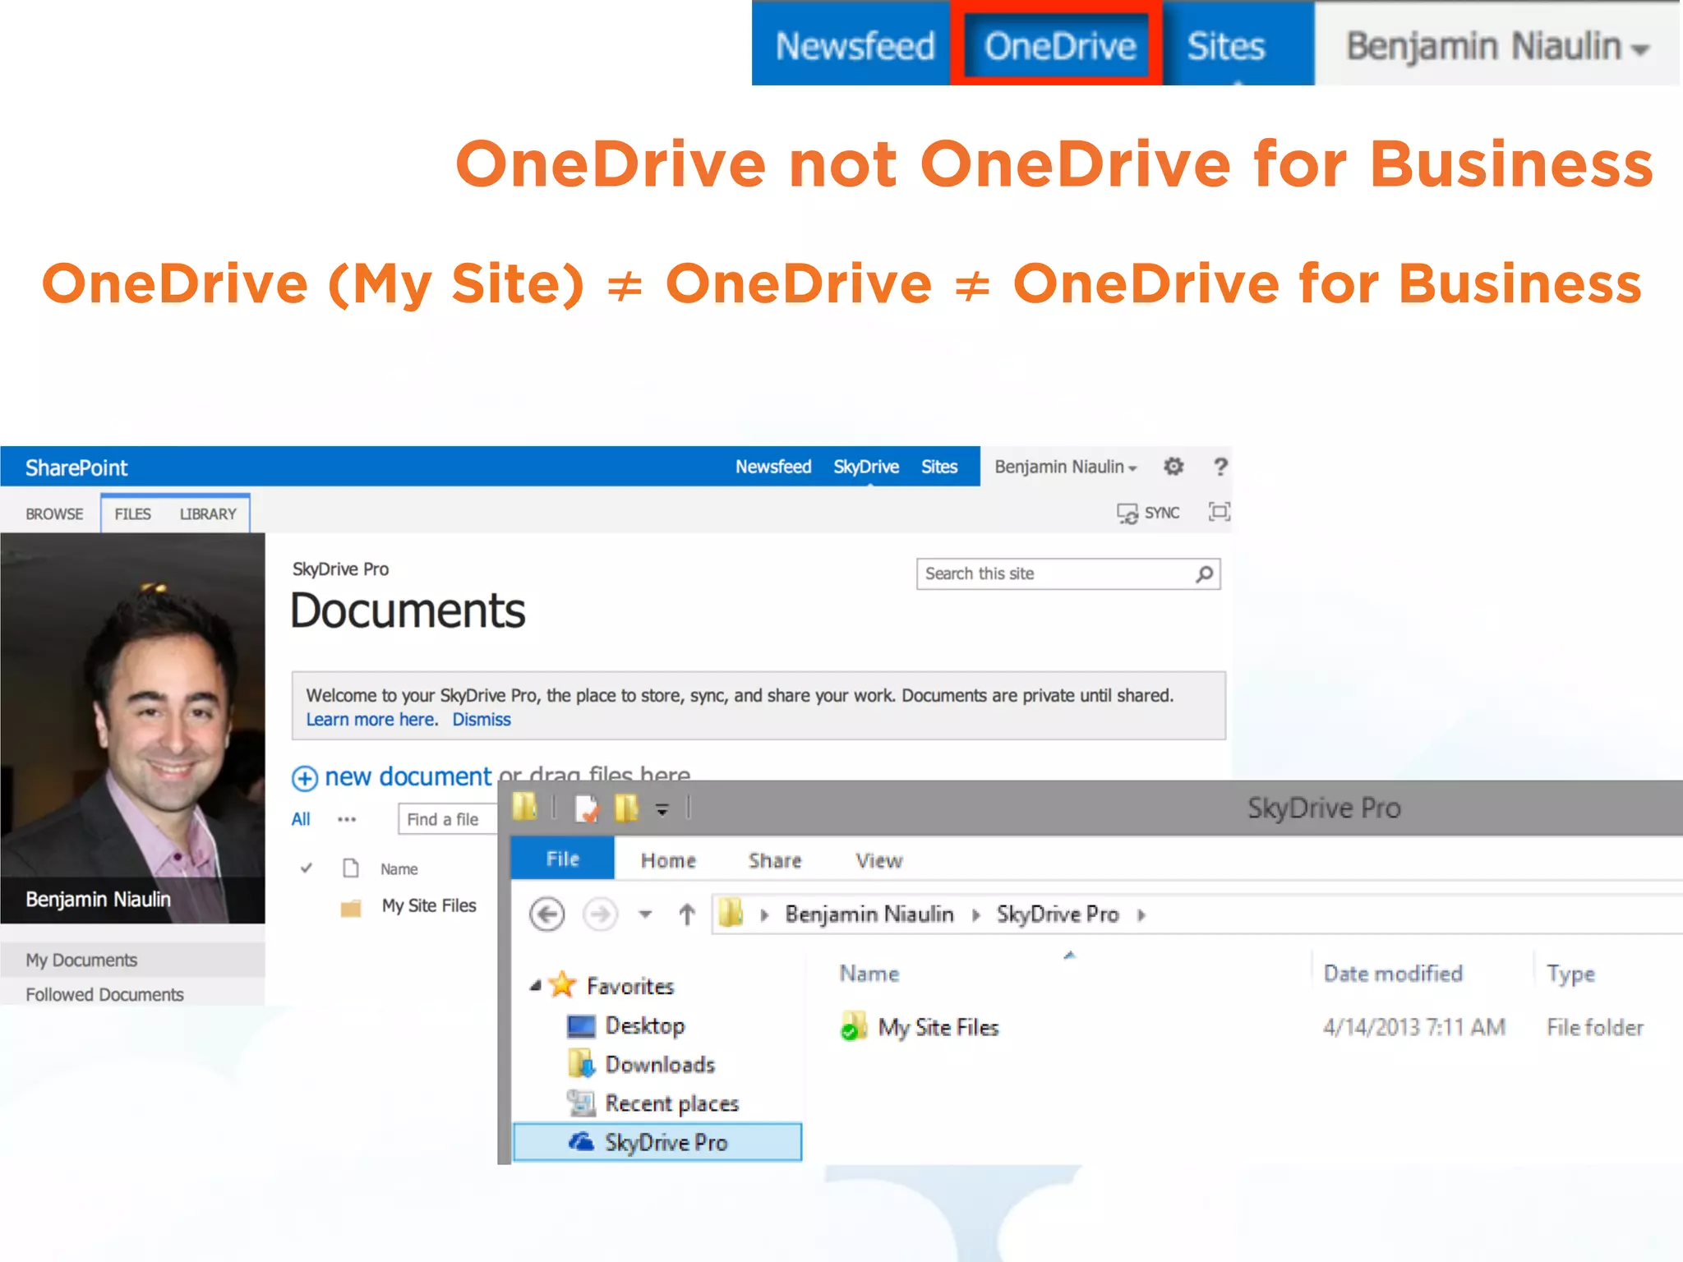The width and height of the screenshot is (1683, 1262).
Task: Toggle the select-all checkmark column header
Action: [307, 868]
